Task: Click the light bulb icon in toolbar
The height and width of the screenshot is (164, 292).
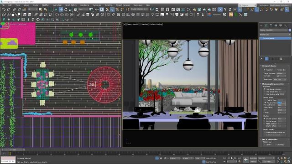Action: coord(152,15)
